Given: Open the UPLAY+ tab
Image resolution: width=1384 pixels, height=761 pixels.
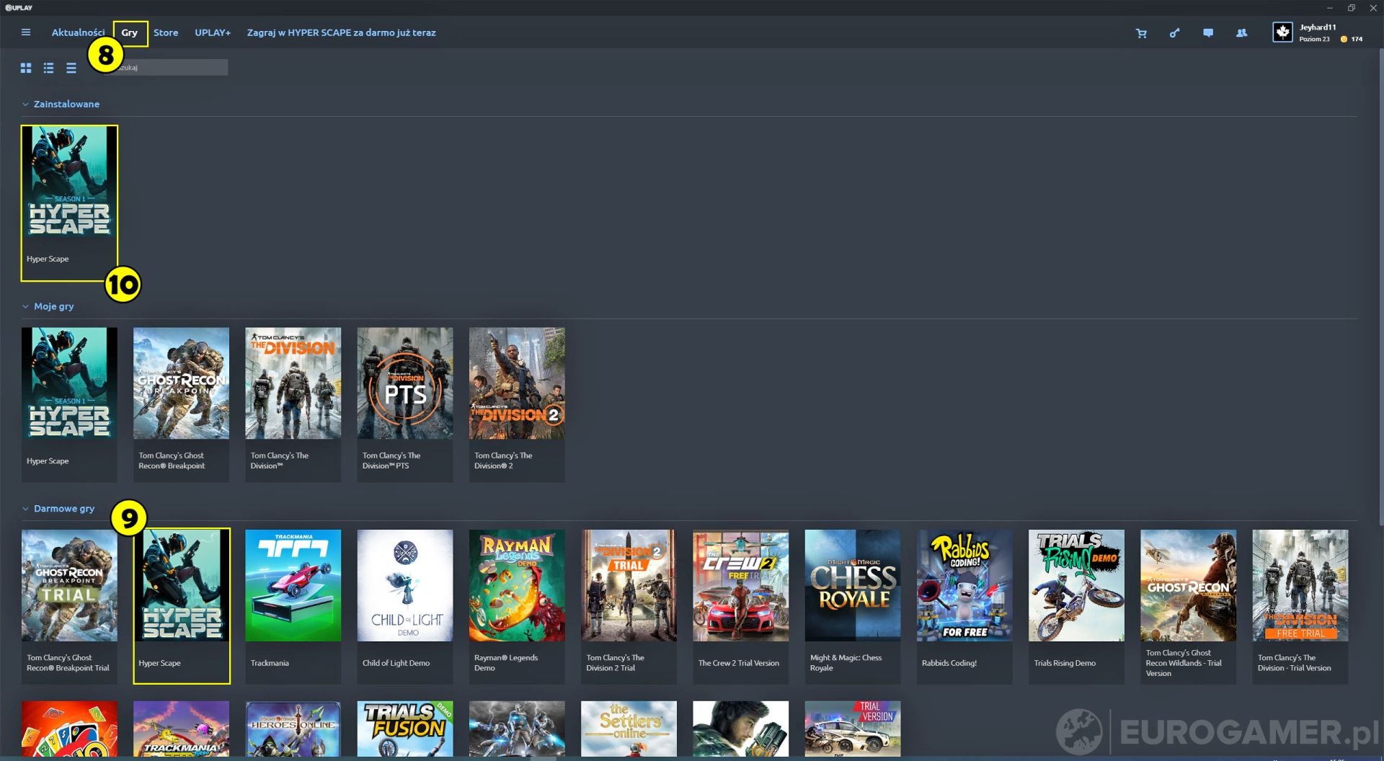Looking at the screenshot, I should click(x=213, y=32).
